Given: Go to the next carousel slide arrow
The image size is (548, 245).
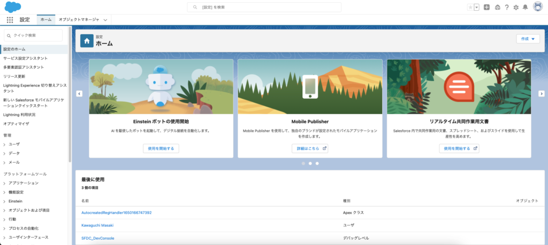Looking at the screenshot, I should (x=541, y=93).
